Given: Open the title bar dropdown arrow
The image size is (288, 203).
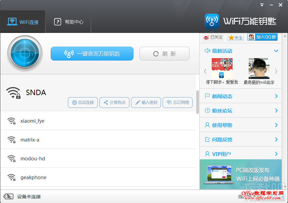Looking at the screenshot, I should 261,5.
